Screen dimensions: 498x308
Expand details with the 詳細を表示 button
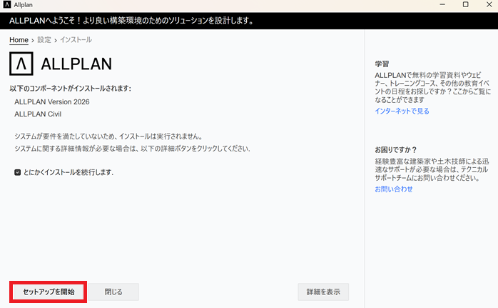tap(323, 292)
